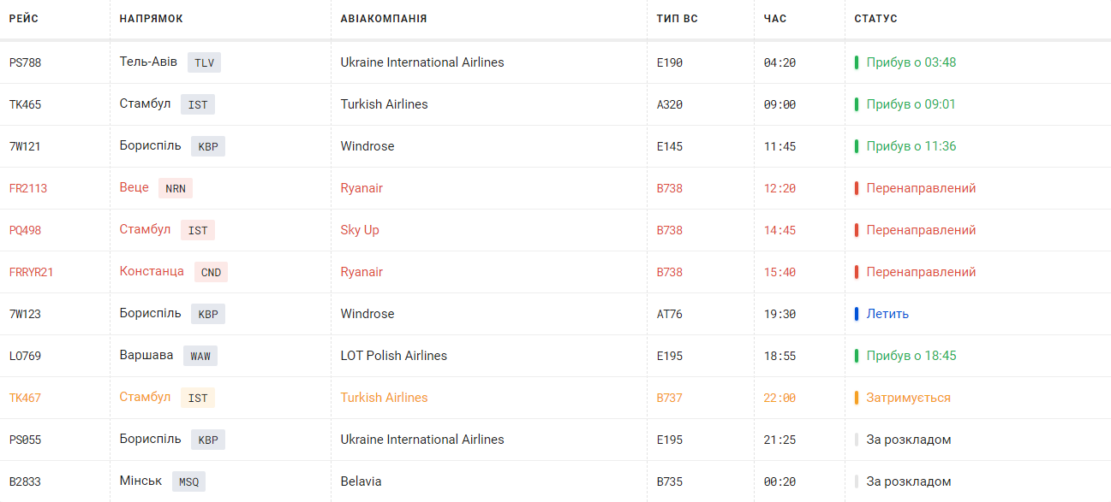
Task: Click flight number TK467
Action: pos(25,398)
